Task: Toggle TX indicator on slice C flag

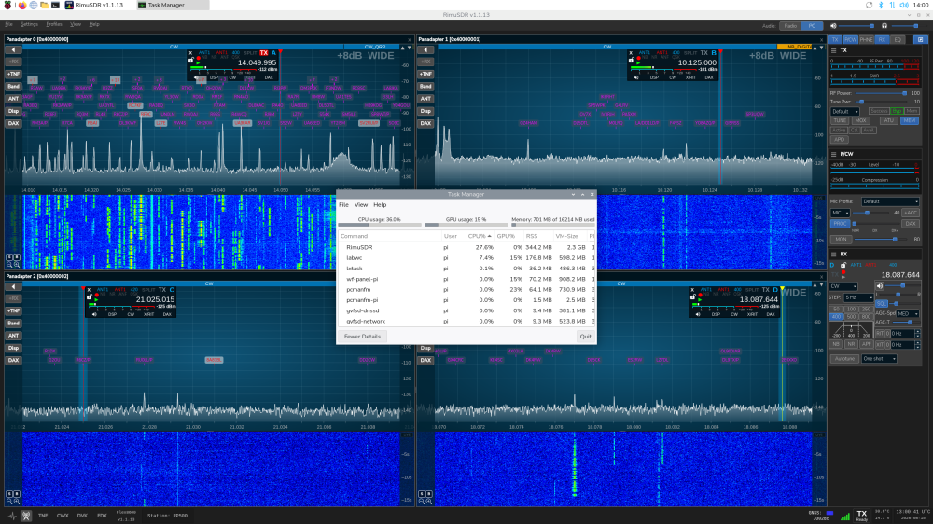Action: click(161, 290)
